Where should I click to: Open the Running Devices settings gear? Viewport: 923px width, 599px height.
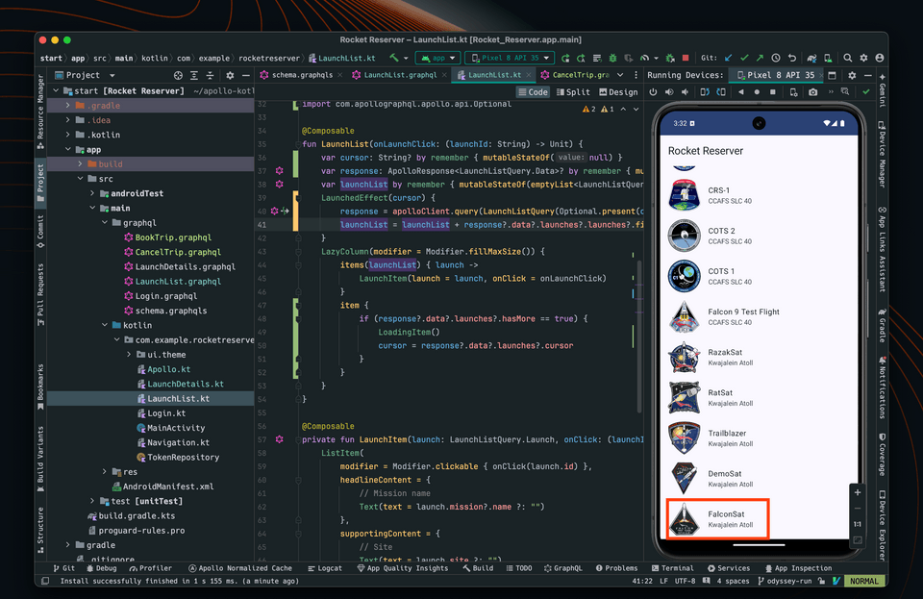852,75
